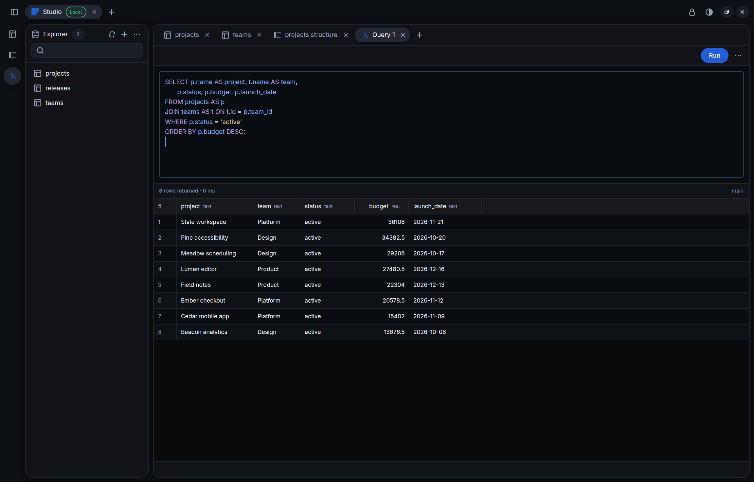Viewport: 754px width, 482px height.
Task: Select launch date 2026-12-16
Action: [445, 269]
